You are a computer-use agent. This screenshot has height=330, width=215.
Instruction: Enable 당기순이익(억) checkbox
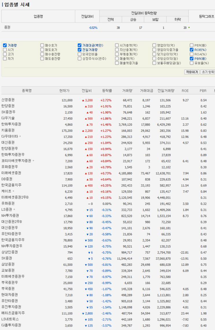(155, 54)
